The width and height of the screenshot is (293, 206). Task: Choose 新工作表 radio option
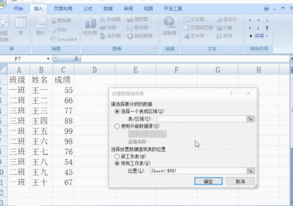click(x=130, y=156)
